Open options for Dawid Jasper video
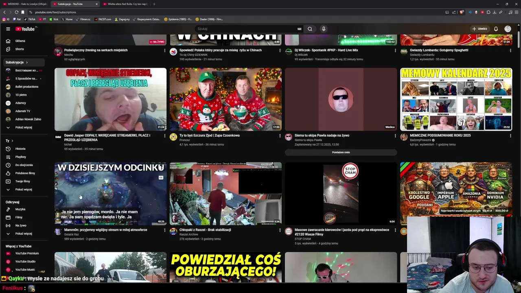This screenshot has height=293, width=521. click(164, 136)
